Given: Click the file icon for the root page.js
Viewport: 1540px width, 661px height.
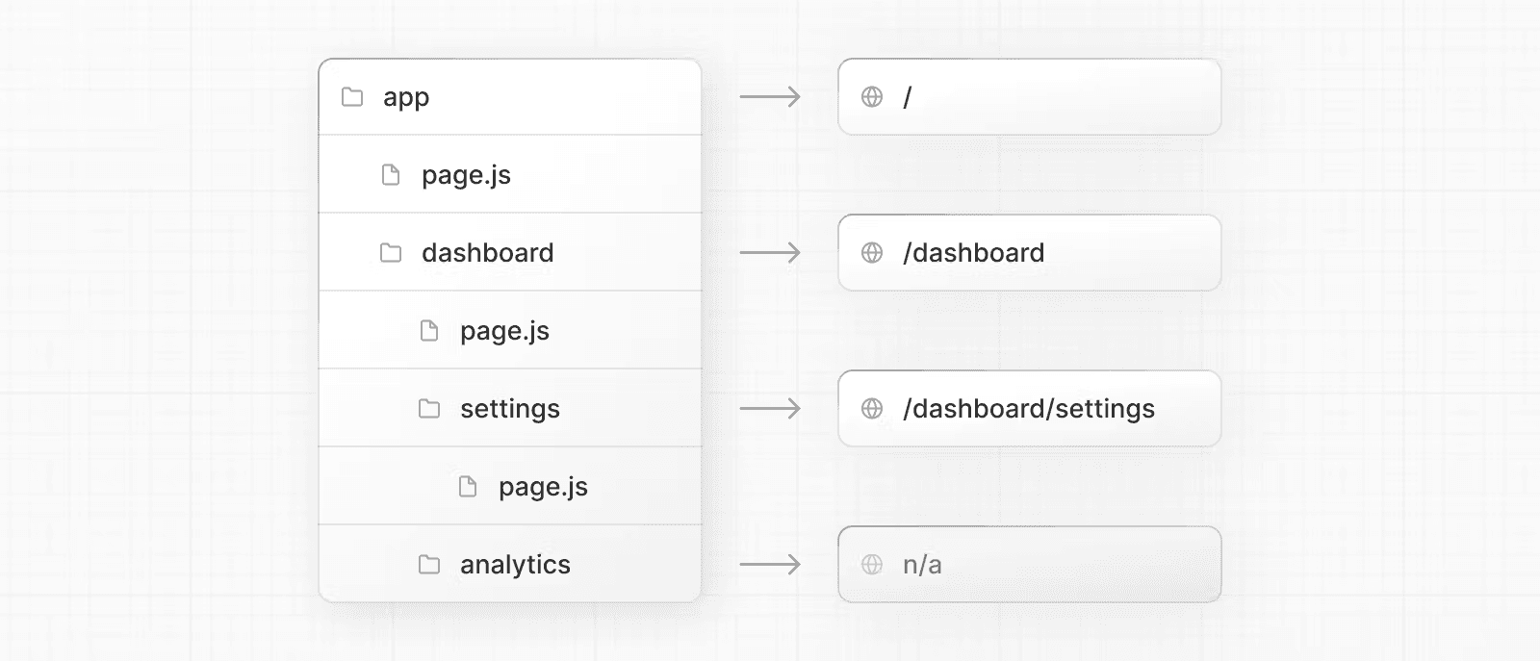Looking at the screenshot, I should (x=391, y=175).
